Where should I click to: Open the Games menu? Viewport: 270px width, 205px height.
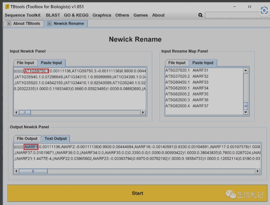pyautogui.click(x=141, y=15)
